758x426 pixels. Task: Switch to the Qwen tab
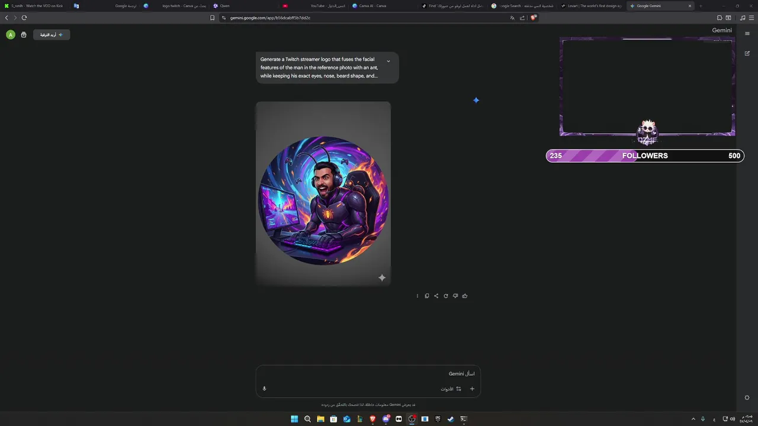(245, 6)
